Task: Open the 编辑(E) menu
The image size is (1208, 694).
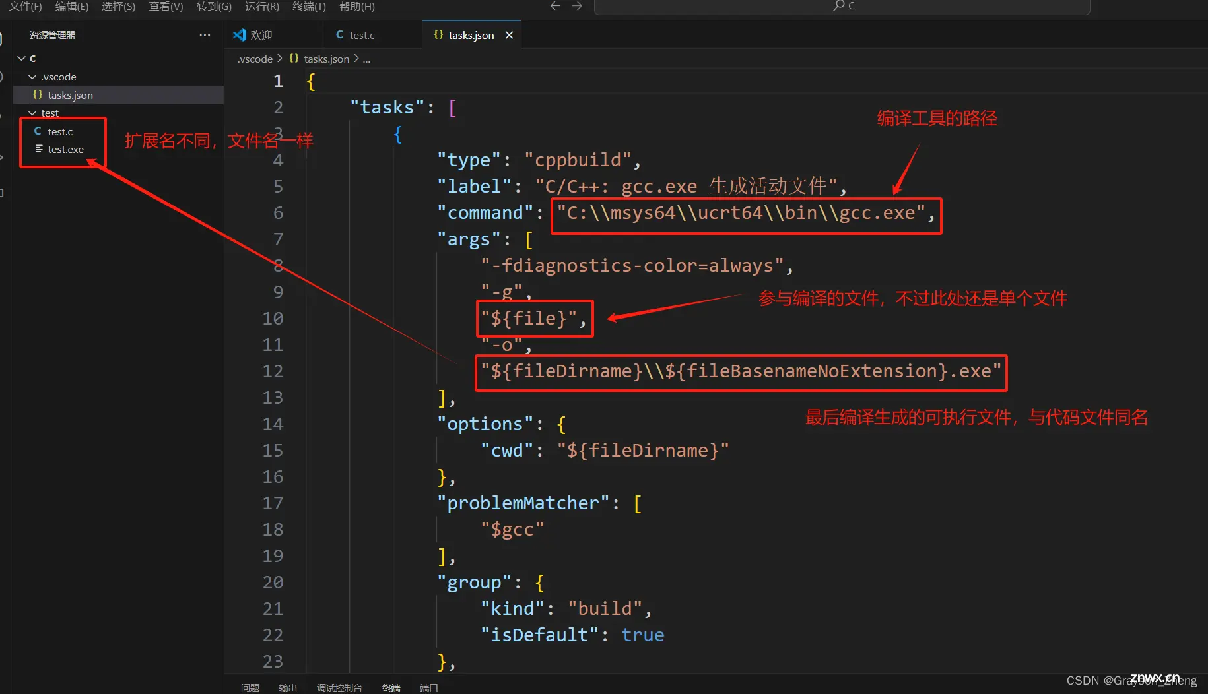Action: tap(72, 6)
